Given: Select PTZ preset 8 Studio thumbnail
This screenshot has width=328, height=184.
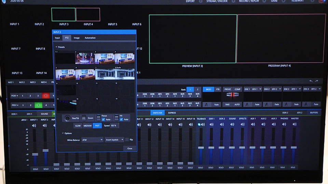Looking at the screenshot, I should pyautogui.click(x=125, y=74).
